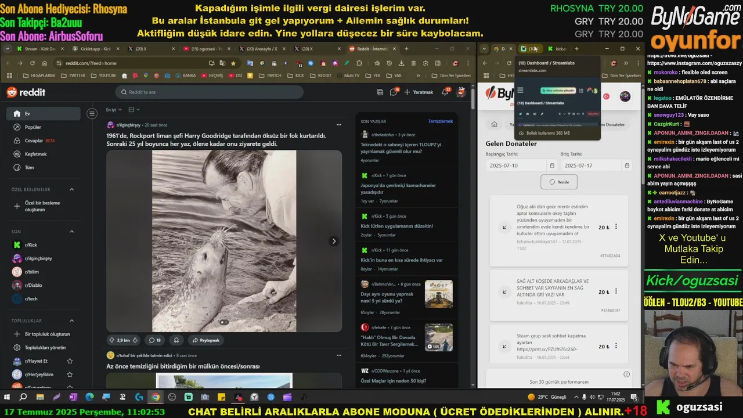Give award to seal post
This screenshot has width=743, height=418.
pos(176,340)
